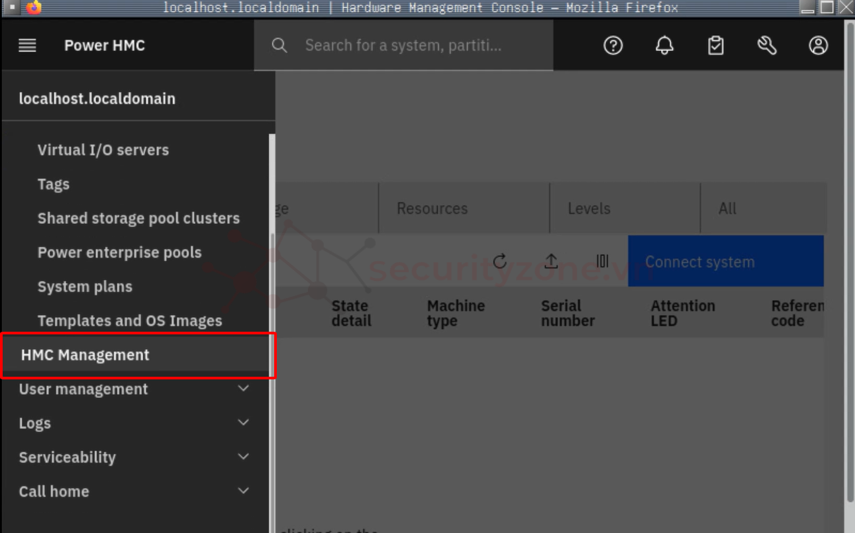This screenshot has width=855, height=533.
Task: Open Power enterprise pools
Action: (119, 253)
